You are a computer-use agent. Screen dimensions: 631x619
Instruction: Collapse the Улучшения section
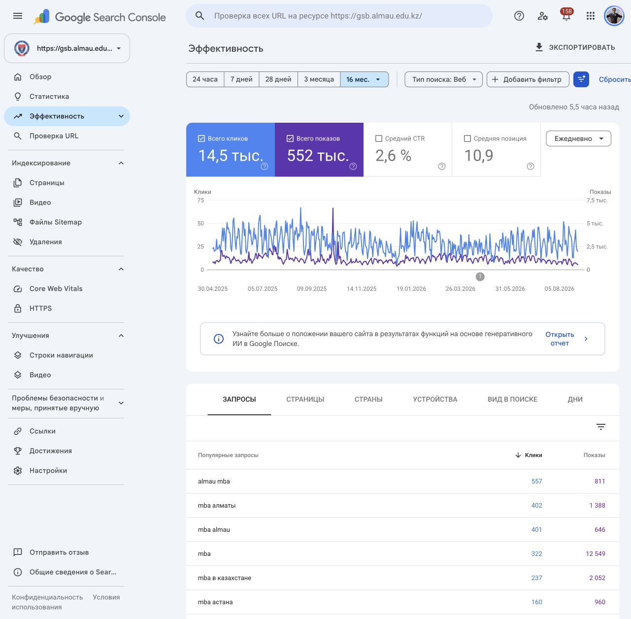click(x=121, y=336)
